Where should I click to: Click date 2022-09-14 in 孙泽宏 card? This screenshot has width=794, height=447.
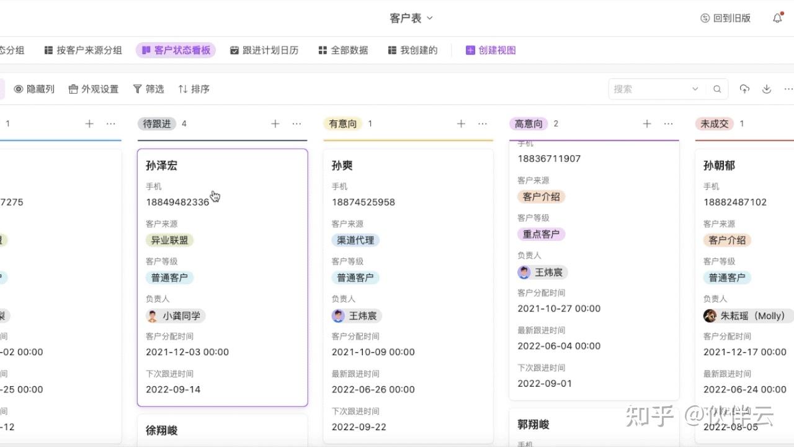click(x=173, y=390)
